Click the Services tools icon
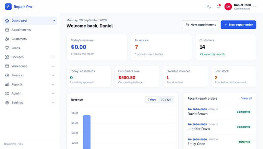 click(7, 57)
